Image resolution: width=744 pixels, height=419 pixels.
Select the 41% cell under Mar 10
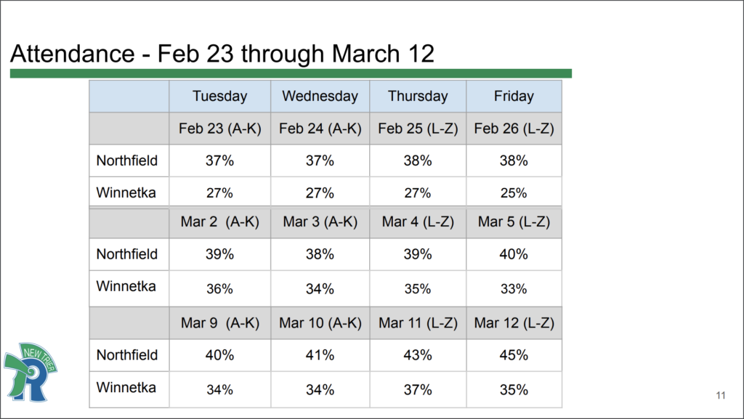(x=320, y=356)
